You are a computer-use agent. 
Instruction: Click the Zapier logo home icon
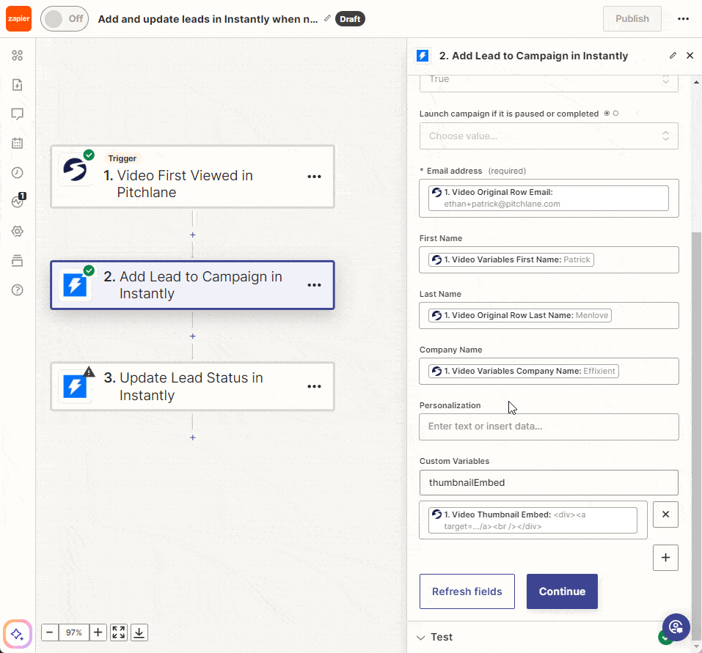(x=18, y=19)
